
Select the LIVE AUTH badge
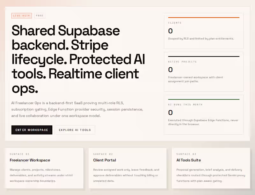21,15
